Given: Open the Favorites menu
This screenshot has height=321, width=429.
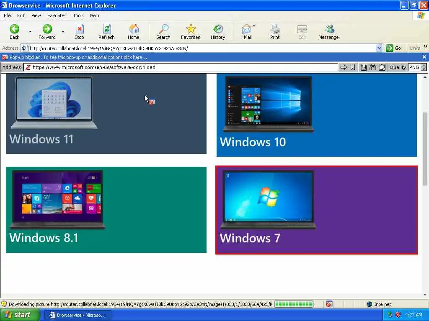Looking at the screenshot, I should click(57, 15).
